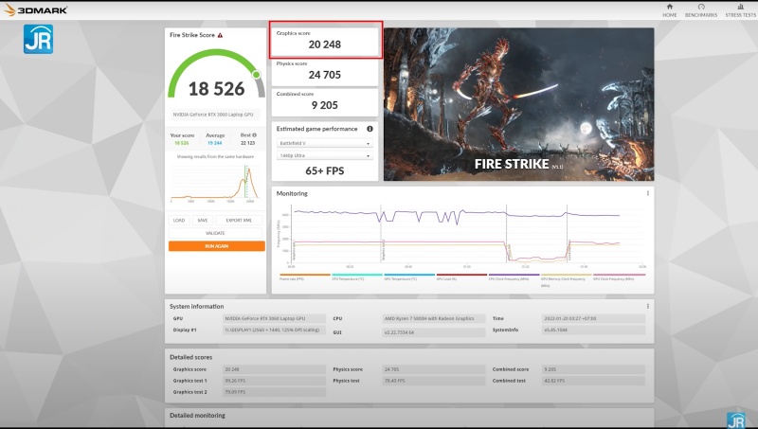Click the VALIDATE button
This screenshot has width=758, height=429.
(216, 233)
